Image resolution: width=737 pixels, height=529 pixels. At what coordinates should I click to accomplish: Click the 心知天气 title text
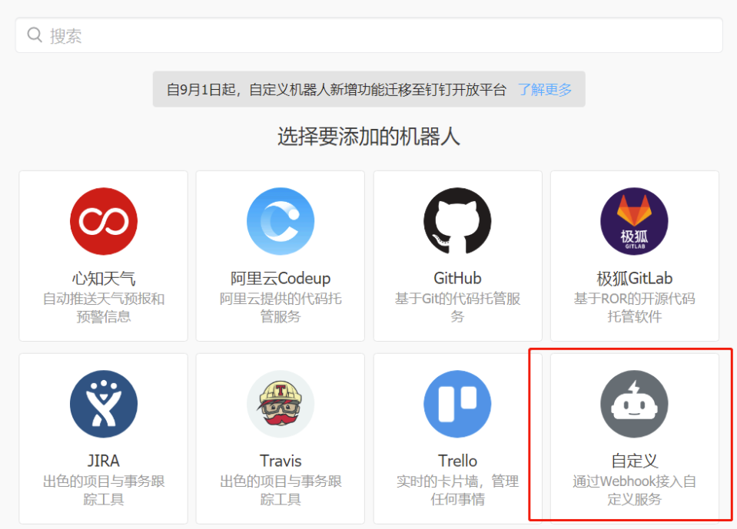[104, 279]
